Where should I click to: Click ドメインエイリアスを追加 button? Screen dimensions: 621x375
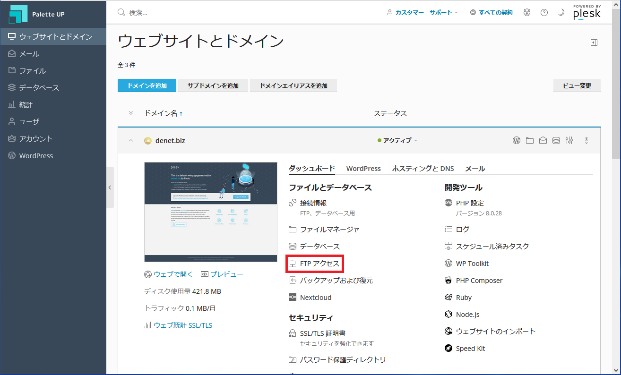(x=293, y=85)
